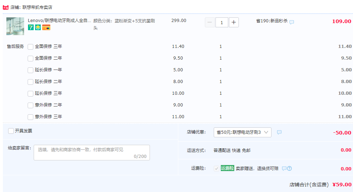
Task: Click the quantity input field showing 1
Action: point(222,22)
